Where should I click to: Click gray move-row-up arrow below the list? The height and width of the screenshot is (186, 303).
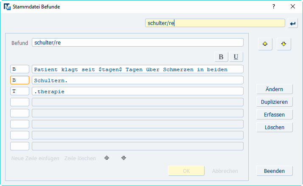click(x=107, y=158)
